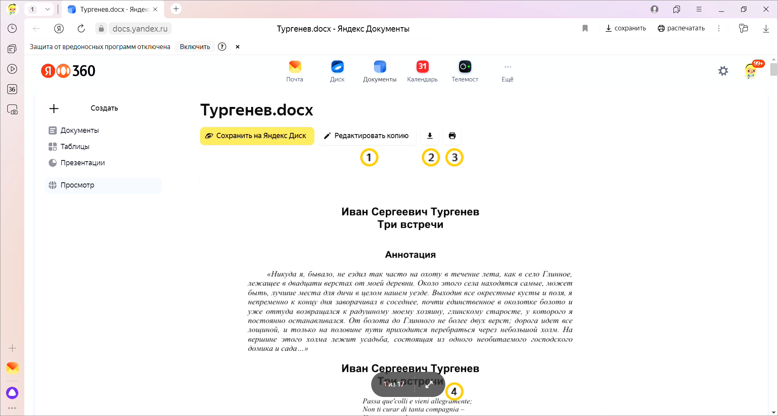Open Yandex Disk (Диск) service icon
This screenshot has height=416, width=778.
tap(337, 71)
